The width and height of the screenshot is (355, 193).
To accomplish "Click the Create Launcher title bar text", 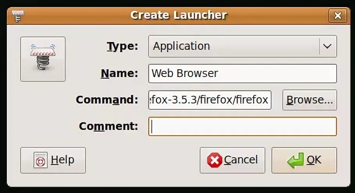I will pyautogui.click(x=179, y=15).
